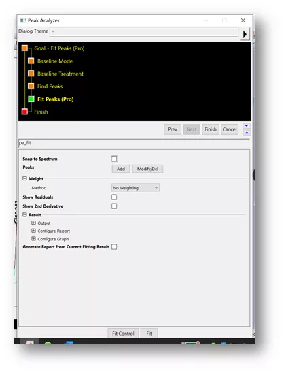
Task: Click the green Fit Peaks (Pro) step icon
Action: [31, 99]
